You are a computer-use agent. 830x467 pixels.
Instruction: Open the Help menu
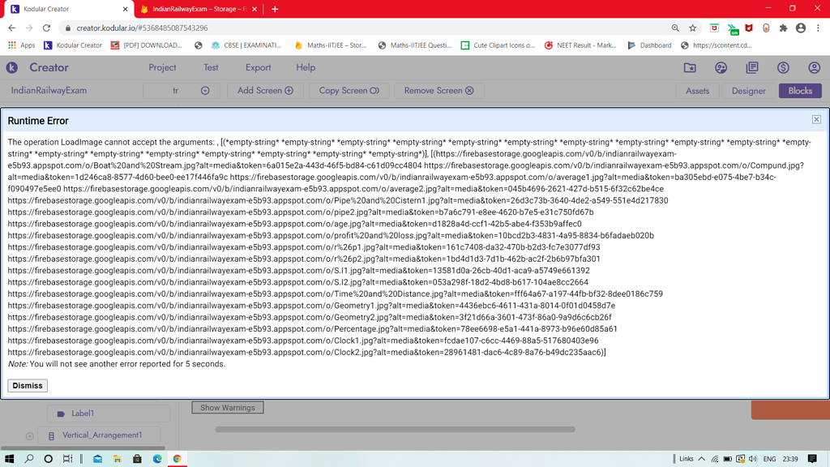tap(306, 67)
